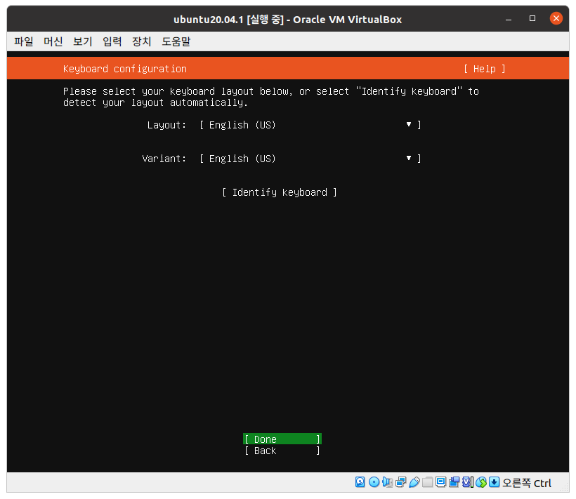This screenshot has width=576, height=499.
Task: Click the Help button in header
Action: (484, 69)
